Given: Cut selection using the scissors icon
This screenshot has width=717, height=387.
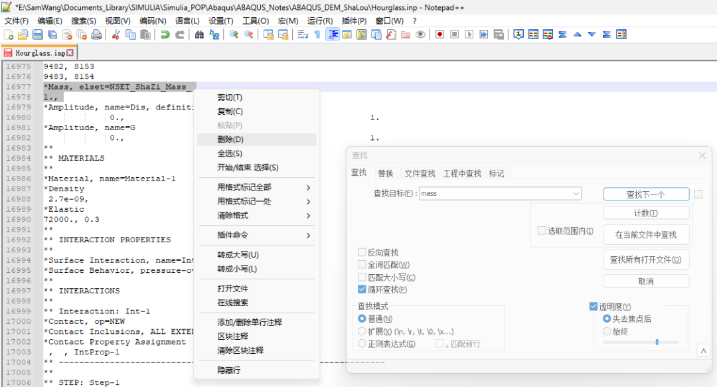Looking at the screenshot, I should coord(116,35).
